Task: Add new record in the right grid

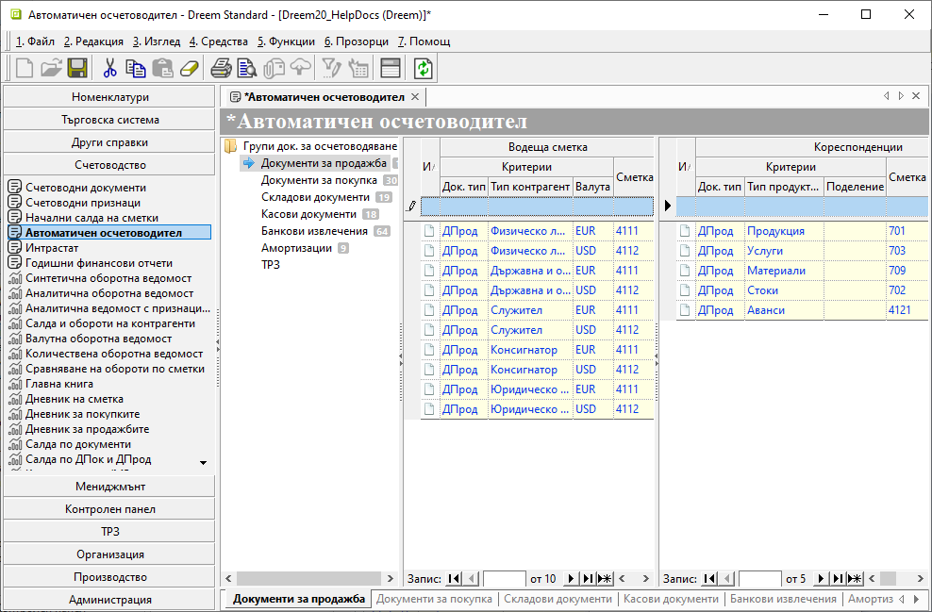Action: coord(856,579)
